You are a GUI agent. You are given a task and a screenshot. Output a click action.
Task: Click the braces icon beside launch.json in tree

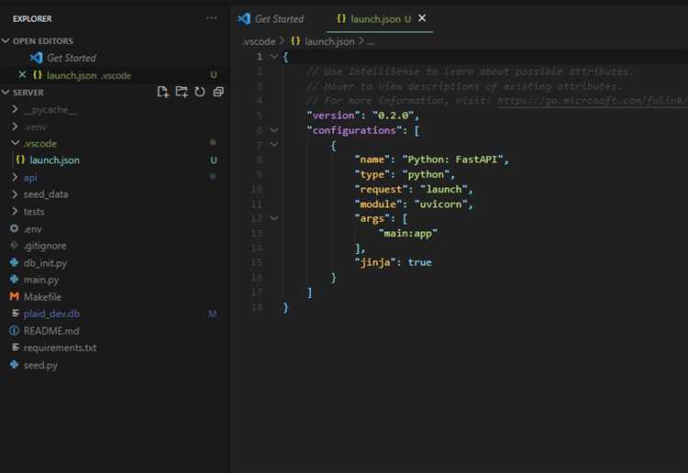coord(20,159)
